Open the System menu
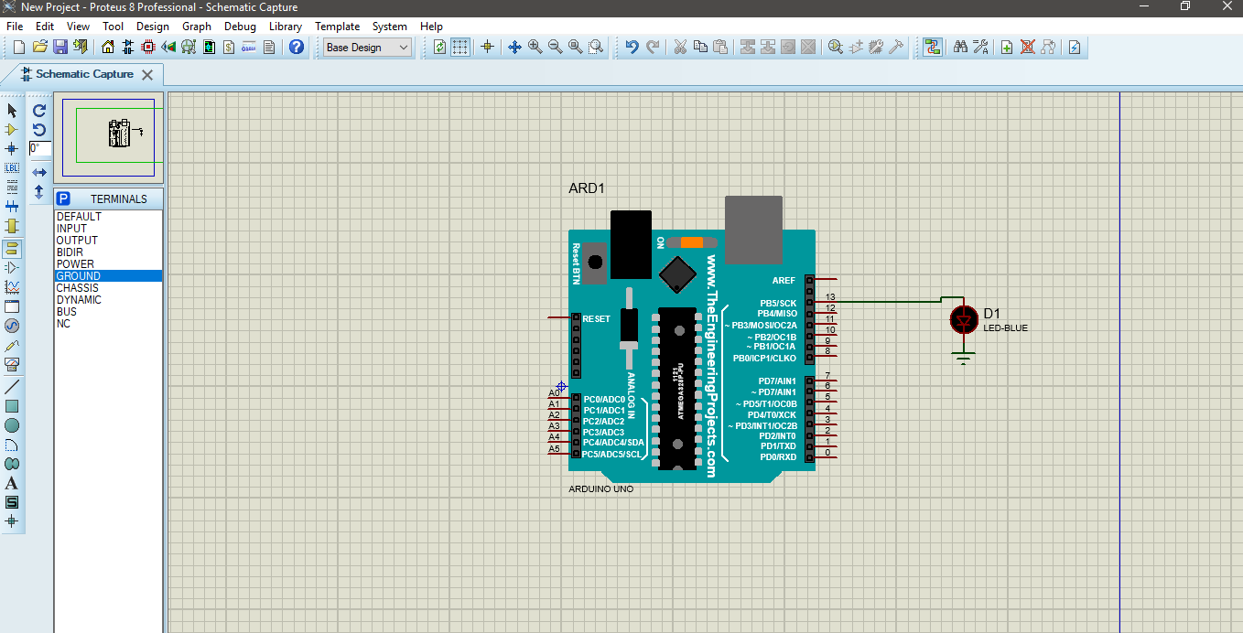Screen dimensions: 1243x633 (x=390, y=27)
